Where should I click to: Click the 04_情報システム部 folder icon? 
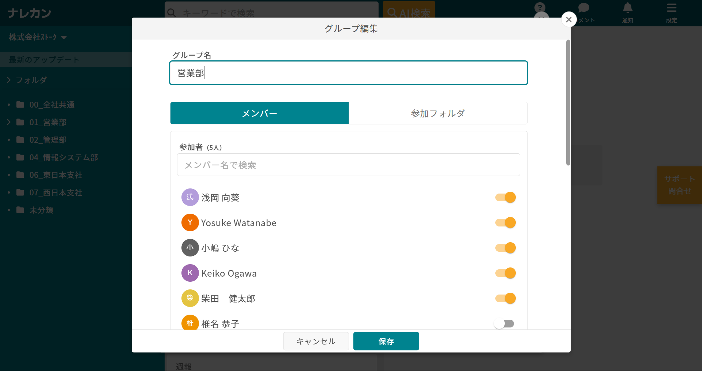20,157
